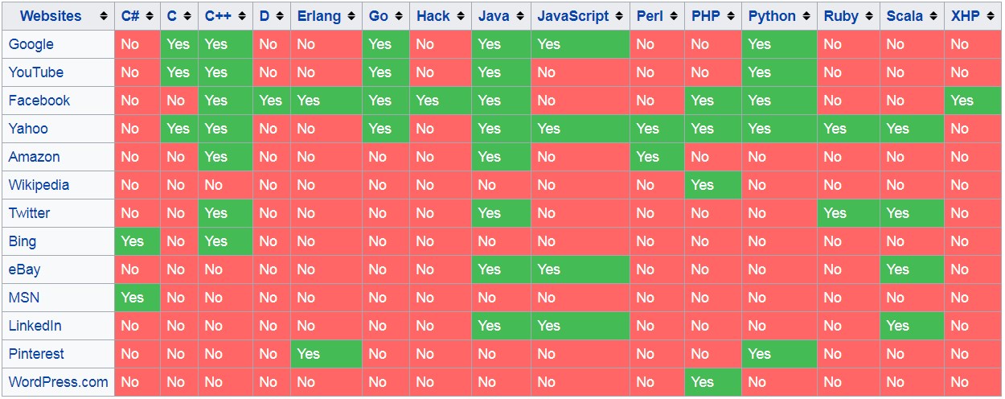Click sort arrows beside the Websites header

coord(104,16)
